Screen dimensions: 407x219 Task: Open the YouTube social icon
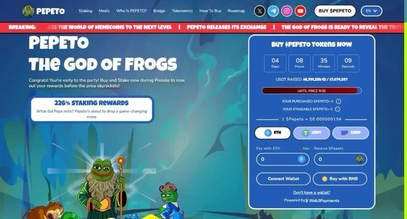click(301, 11)
